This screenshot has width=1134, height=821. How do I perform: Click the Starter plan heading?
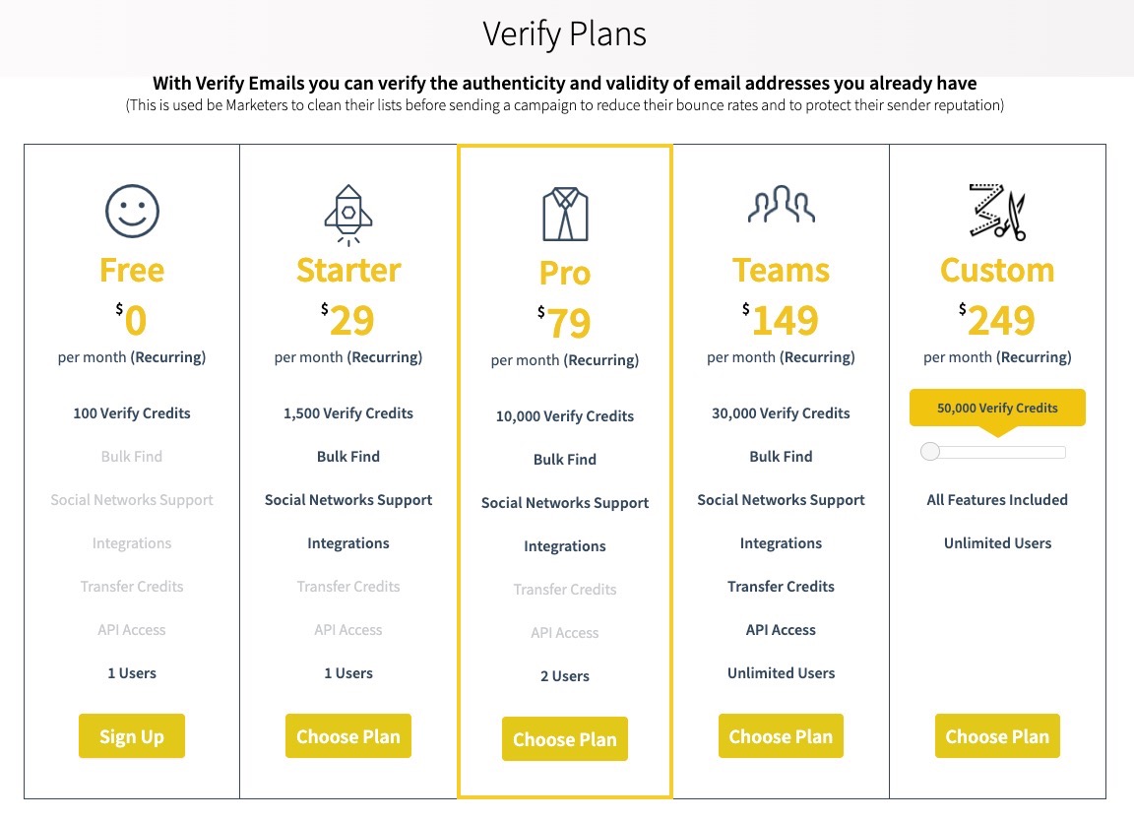[x=348, y=271]
